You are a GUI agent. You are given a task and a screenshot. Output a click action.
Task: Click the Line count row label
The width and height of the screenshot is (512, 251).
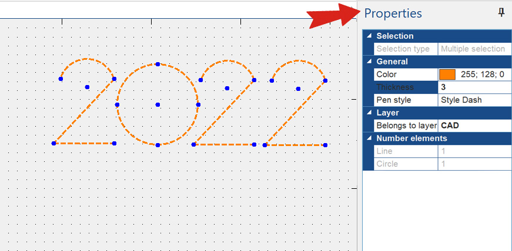pos(384,151)
